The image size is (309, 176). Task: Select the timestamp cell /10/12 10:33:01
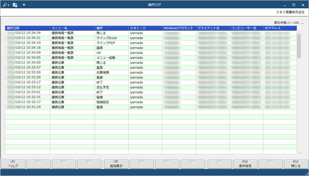tap(27, 92)
